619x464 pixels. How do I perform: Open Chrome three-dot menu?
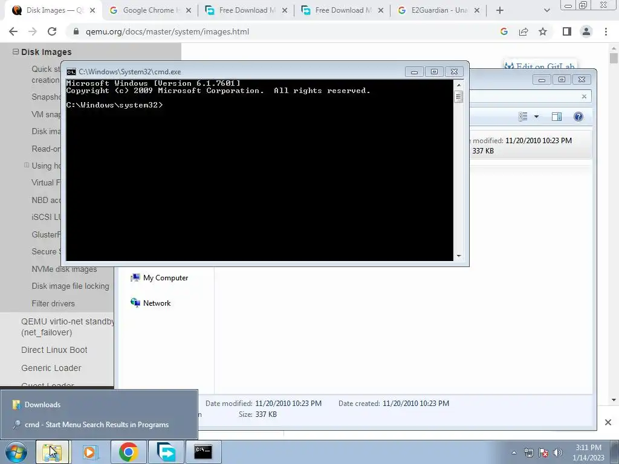coord(606,31)
